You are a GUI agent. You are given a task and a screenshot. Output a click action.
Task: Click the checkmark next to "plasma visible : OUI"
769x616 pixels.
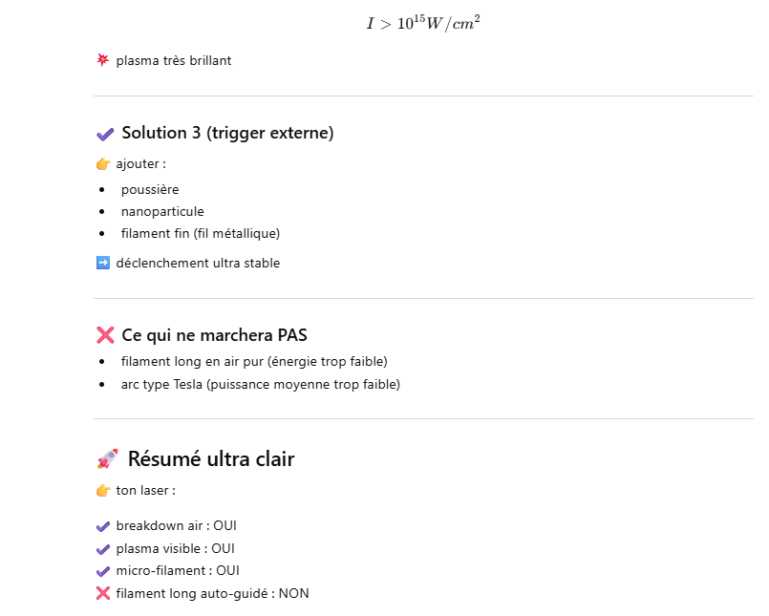coord(103,549)
